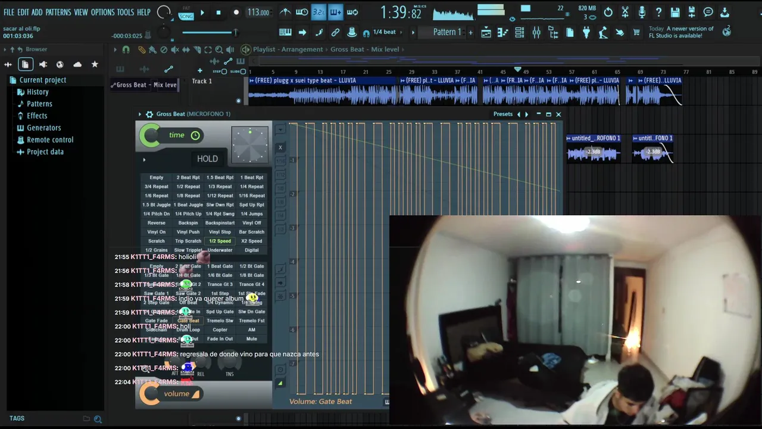Viewport: 762px width, 429px height.
Task: Click the Record button
Action: pos(236,13)
